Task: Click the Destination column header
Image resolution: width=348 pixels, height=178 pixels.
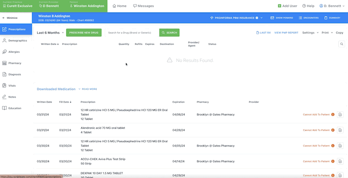Action: 167,44
